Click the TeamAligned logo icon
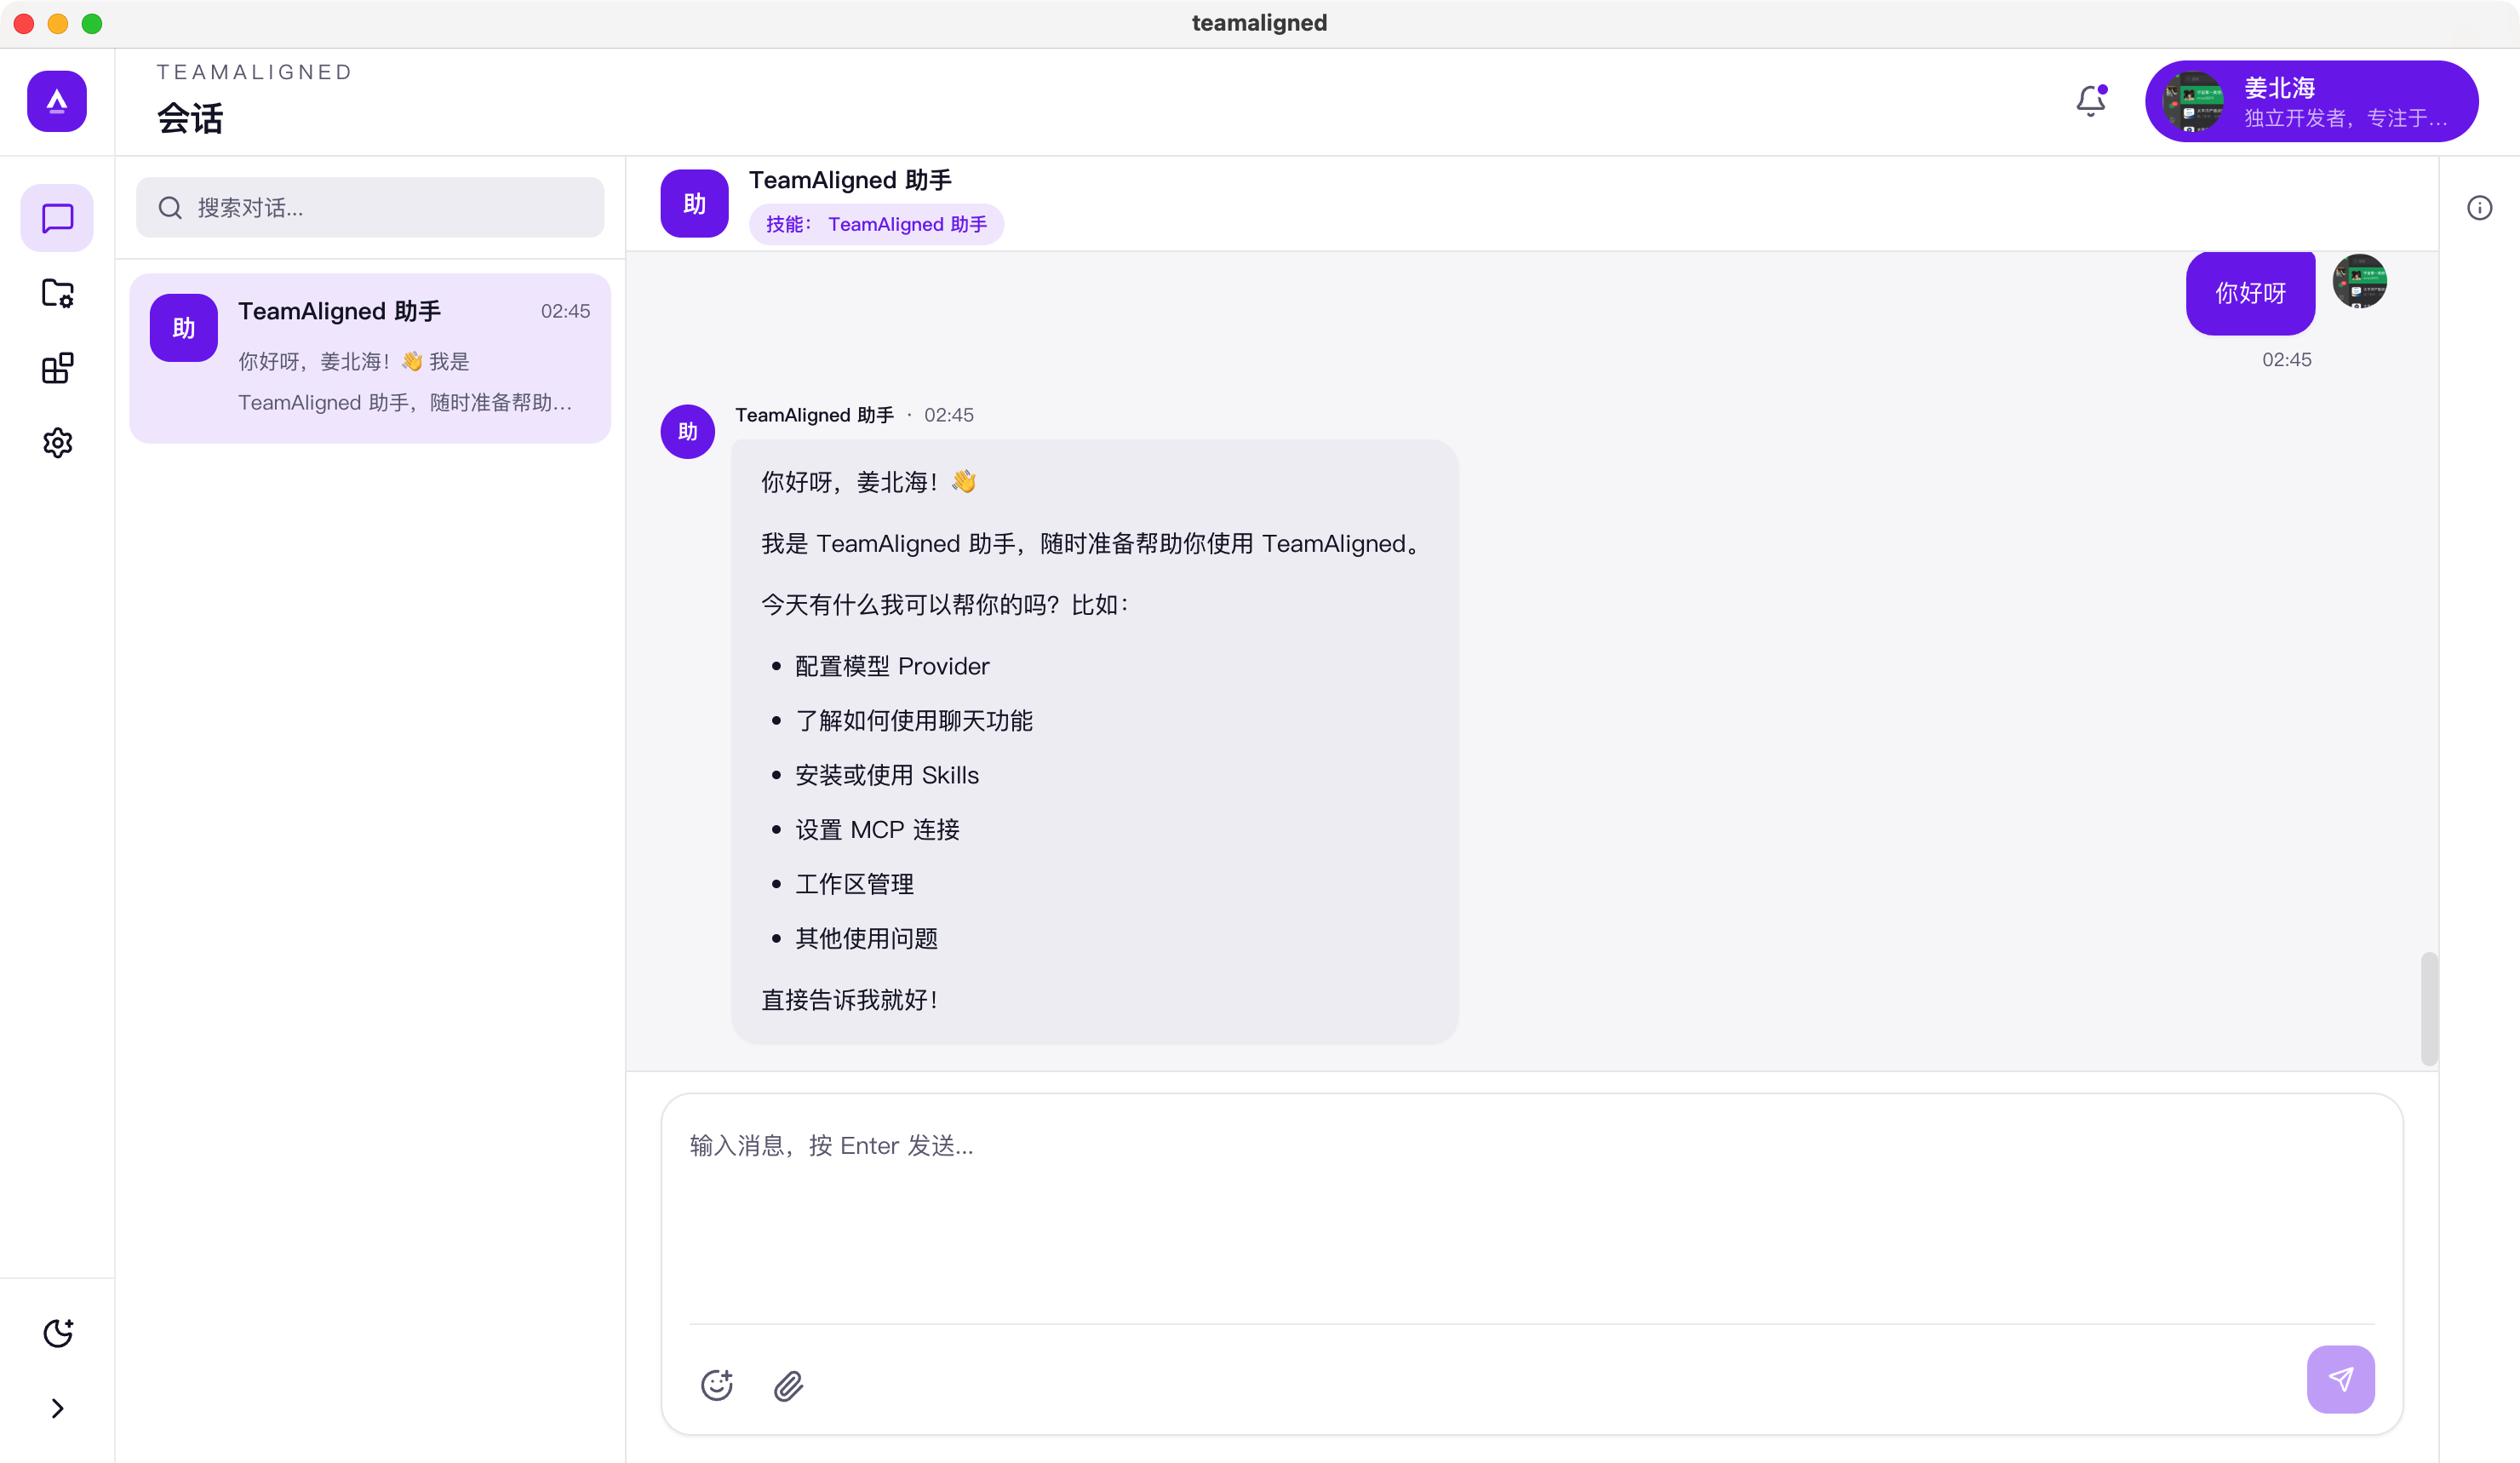Screen dimensions: 2520x1463 pyautogui.click(x=57, y=101)
